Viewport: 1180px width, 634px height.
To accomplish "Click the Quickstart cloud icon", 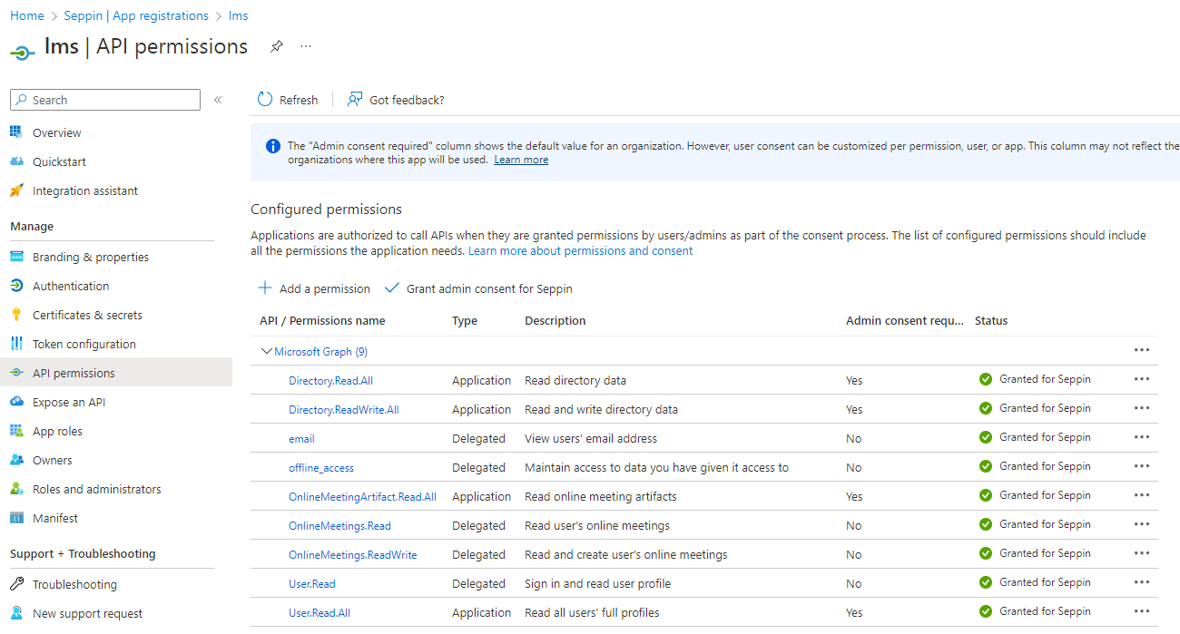I will [x=16, y=161].
